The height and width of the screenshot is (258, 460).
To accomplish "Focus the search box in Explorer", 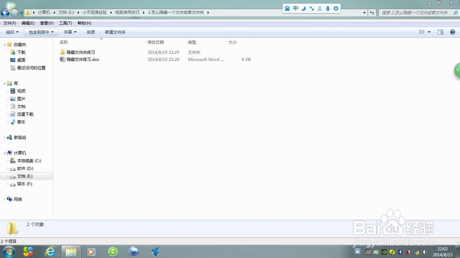I will [415, 12].
